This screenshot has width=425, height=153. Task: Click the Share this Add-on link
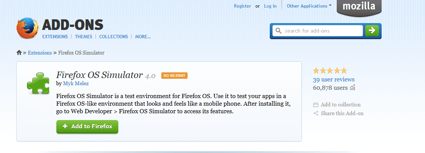342,113
